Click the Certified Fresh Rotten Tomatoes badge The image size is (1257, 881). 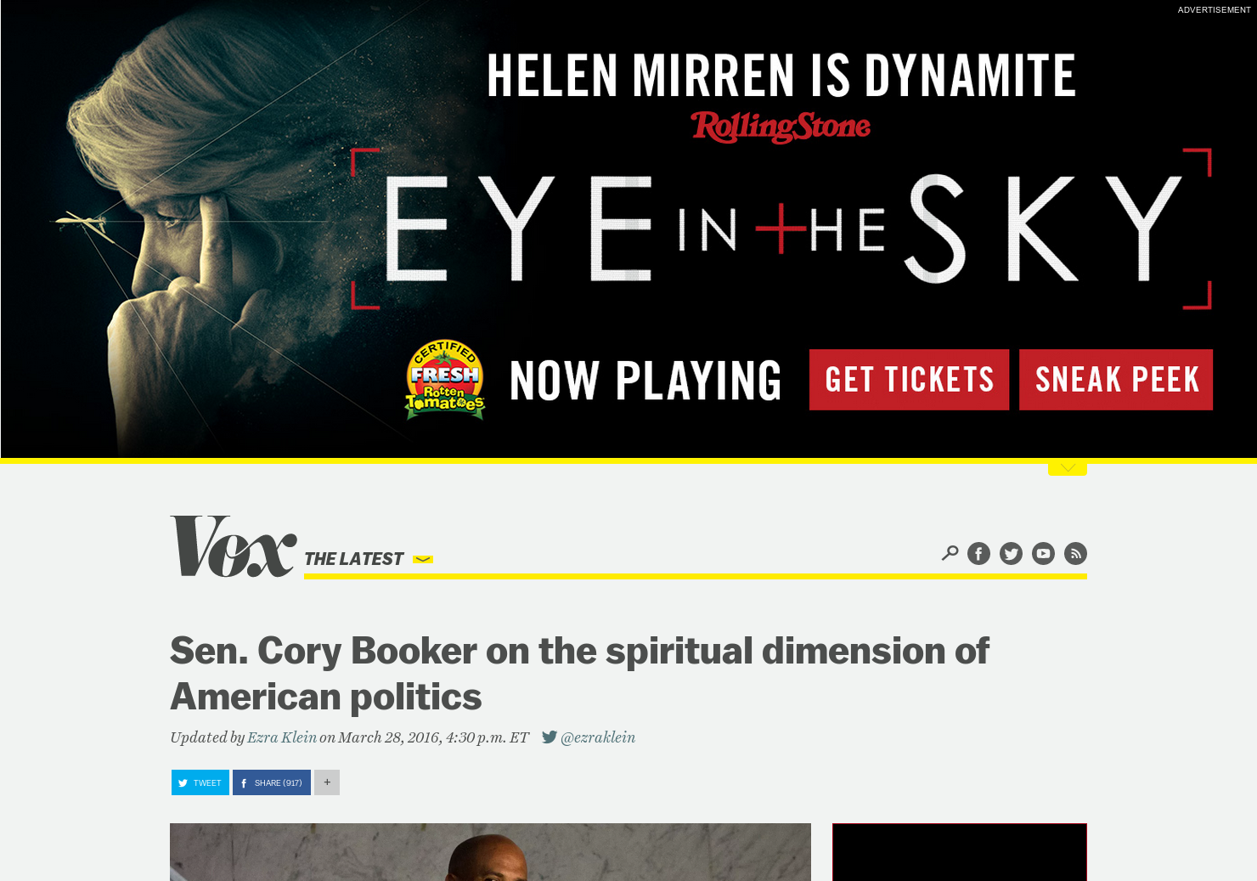pos(444,380)
